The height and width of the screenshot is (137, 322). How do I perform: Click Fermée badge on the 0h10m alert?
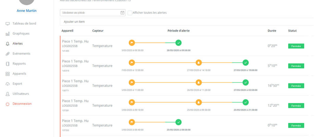pos(296,125)
